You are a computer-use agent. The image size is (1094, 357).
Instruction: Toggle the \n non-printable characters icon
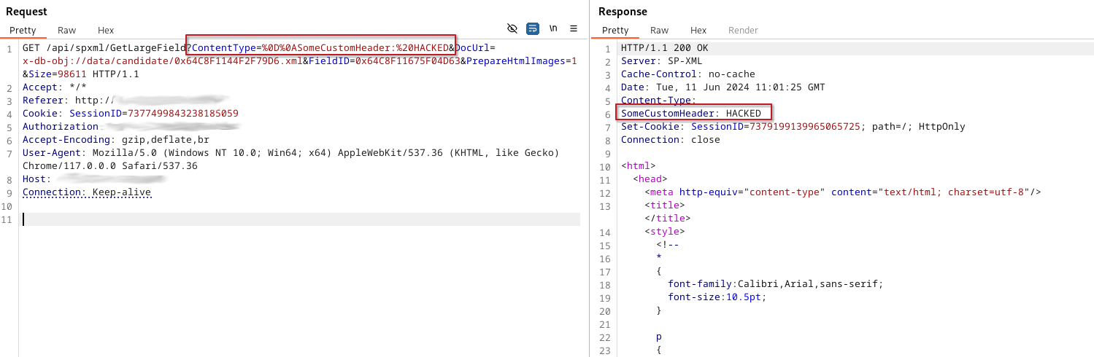coord(554,28)
